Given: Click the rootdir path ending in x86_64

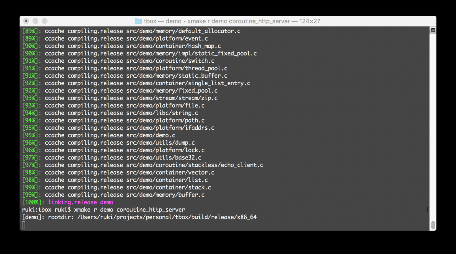Looking at the screenshot, I should coord(167,217).
